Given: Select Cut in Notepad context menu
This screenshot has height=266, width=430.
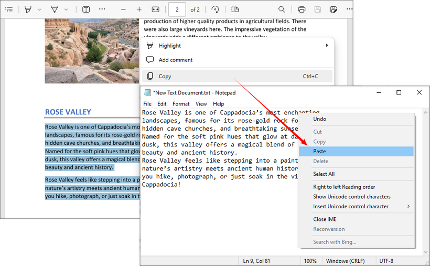Looking at the screenshot, I should click(x=357, y=132).
